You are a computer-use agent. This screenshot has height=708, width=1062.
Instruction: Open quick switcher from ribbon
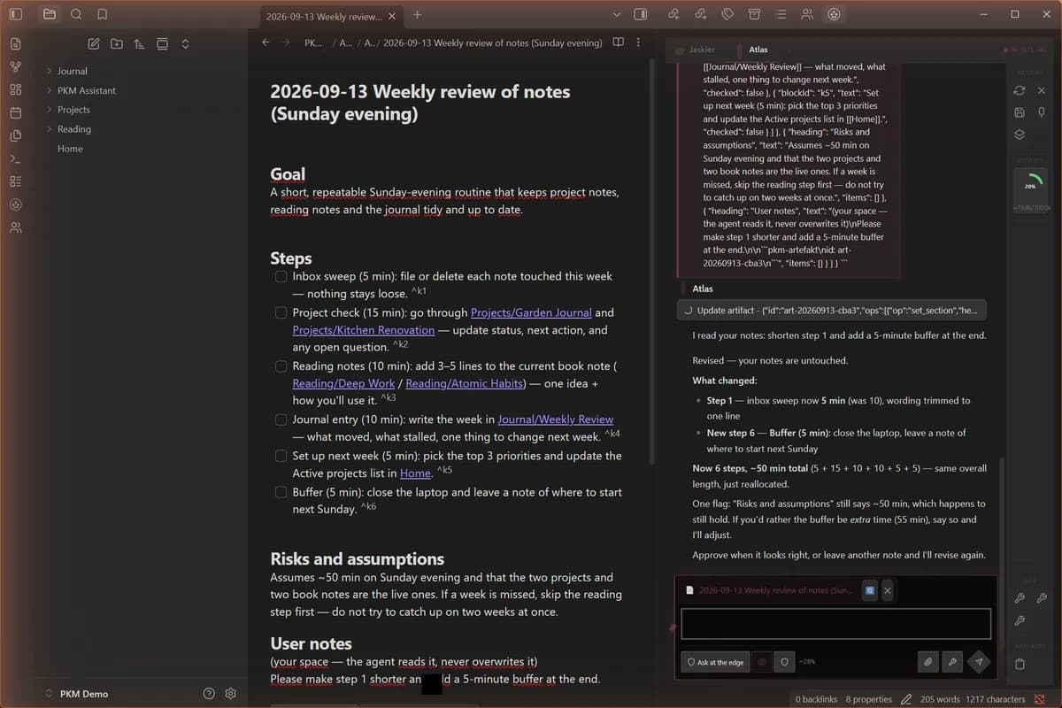pyautogui.click(x=15, y=44)
